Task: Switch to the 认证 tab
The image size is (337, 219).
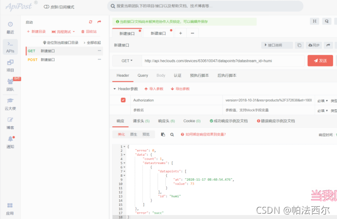Action: pos(177,75)
